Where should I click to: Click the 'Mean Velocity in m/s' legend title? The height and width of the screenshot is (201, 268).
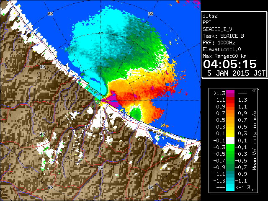click(255, 141)
